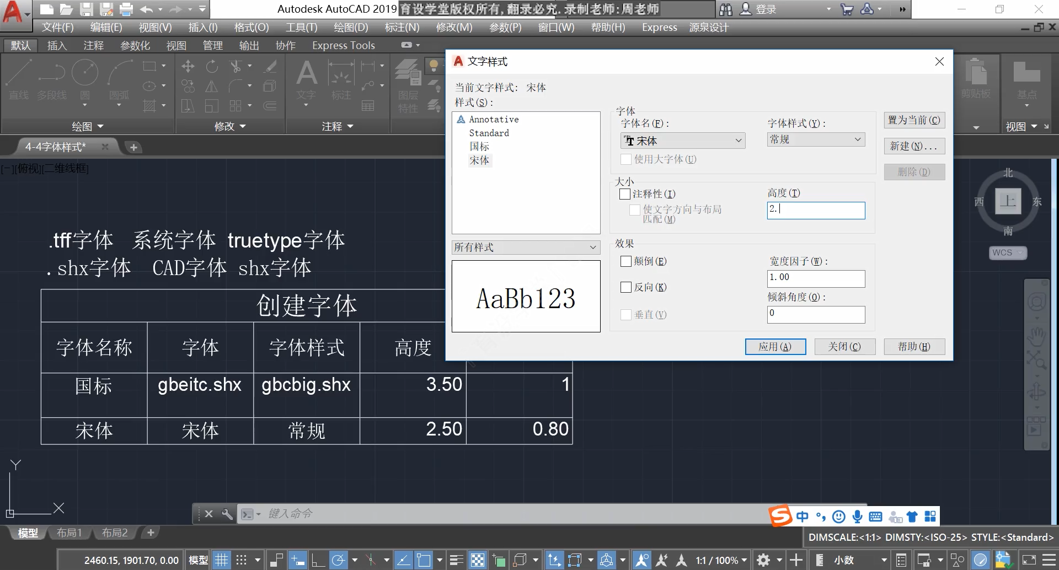This screenshot has height=570, width=1059.
Task: Select the Move tool in Modify panel
Action: pyautogui.click(x=188, y=67)
